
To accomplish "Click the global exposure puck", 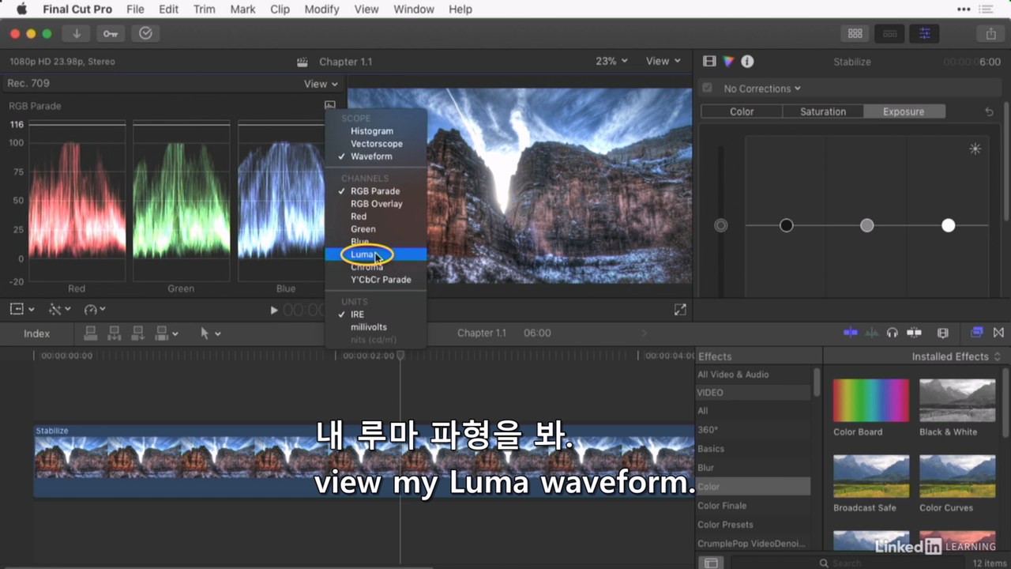I will pos(720,226).
